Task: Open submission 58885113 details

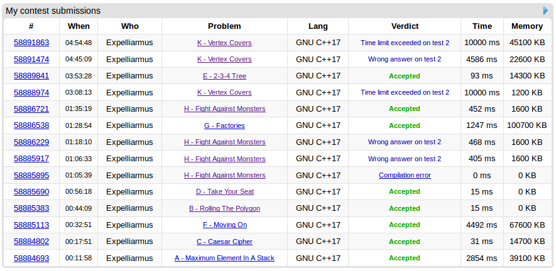Action: click(31, 225)
